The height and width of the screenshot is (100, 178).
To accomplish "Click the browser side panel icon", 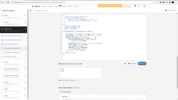I will (x=170, y=2).
